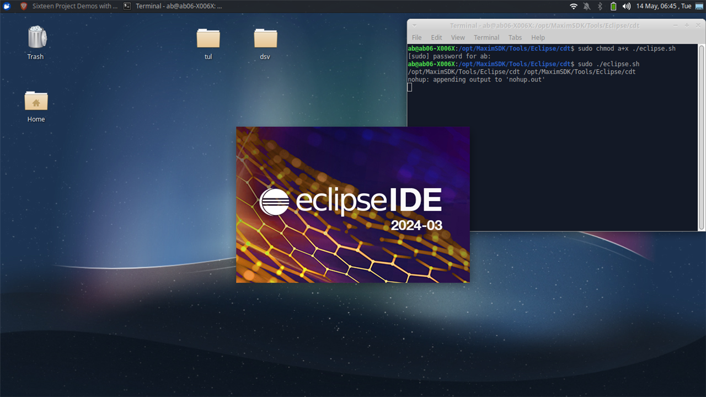Click the show desktop icon in panel
706x397 pixels.
699,6
